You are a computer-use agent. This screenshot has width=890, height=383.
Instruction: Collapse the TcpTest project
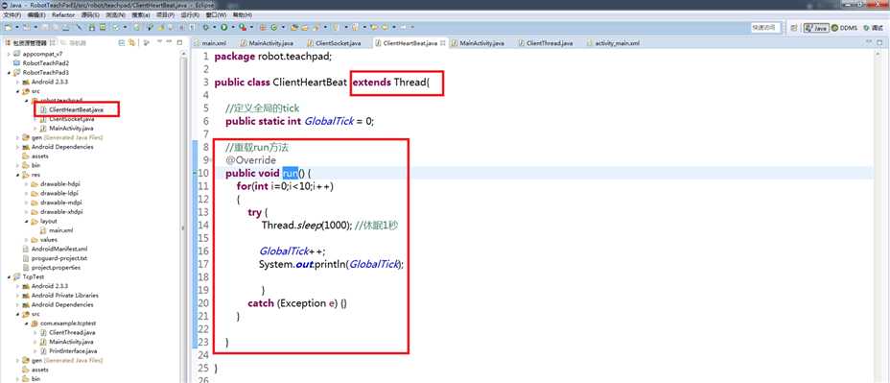(9, 276)
